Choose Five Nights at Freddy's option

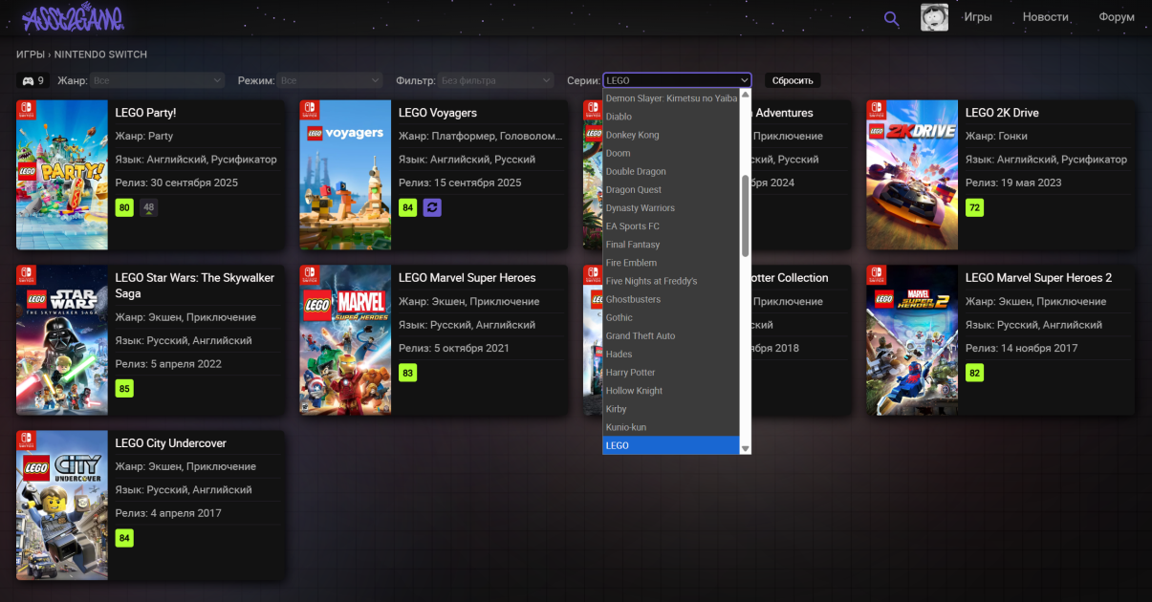(x=671, y=281)
